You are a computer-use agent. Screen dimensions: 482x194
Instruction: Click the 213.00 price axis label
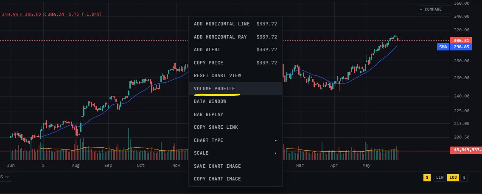(x=462, y=124)
